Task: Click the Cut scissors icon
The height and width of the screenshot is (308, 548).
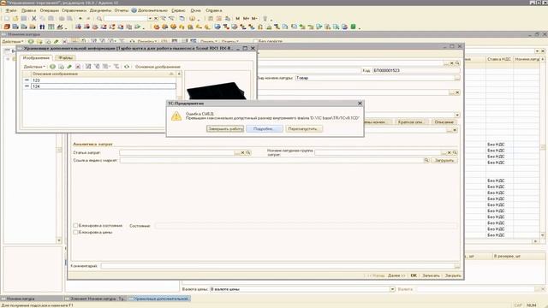Action: coord(34,19)
